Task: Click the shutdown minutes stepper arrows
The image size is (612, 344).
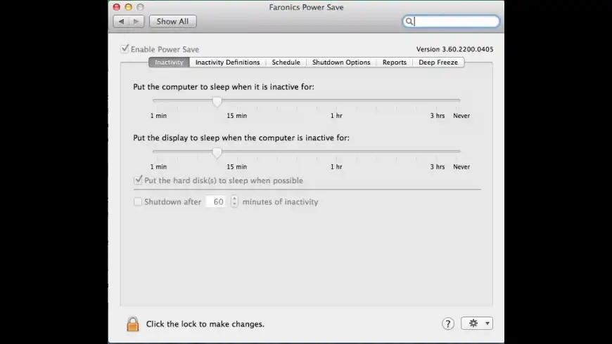Action: [234, 201]
